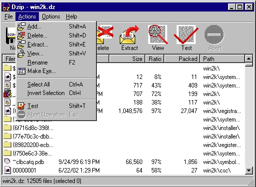Click the Abort toolbar icon
This screenshot has width=256, height=187.
[214, 34]
